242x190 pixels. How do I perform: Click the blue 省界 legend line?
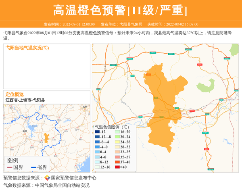click(x=33, y=167)
